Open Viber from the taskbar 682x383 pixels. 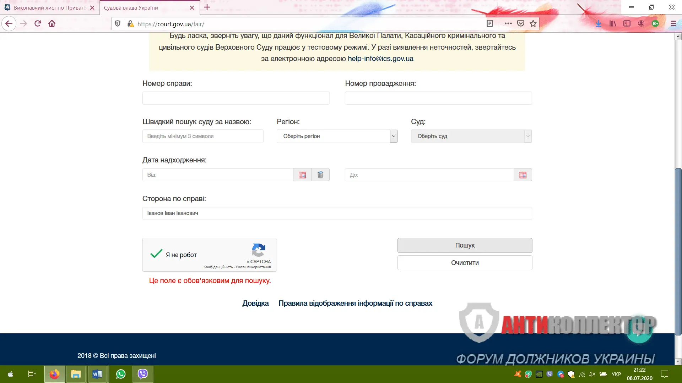click(x=143, y=374)
